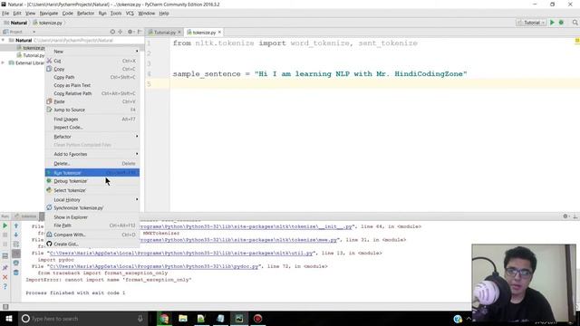Open Run panel gear settings
580x326 pixels.
pyautogui.click(x=565, y=216)
